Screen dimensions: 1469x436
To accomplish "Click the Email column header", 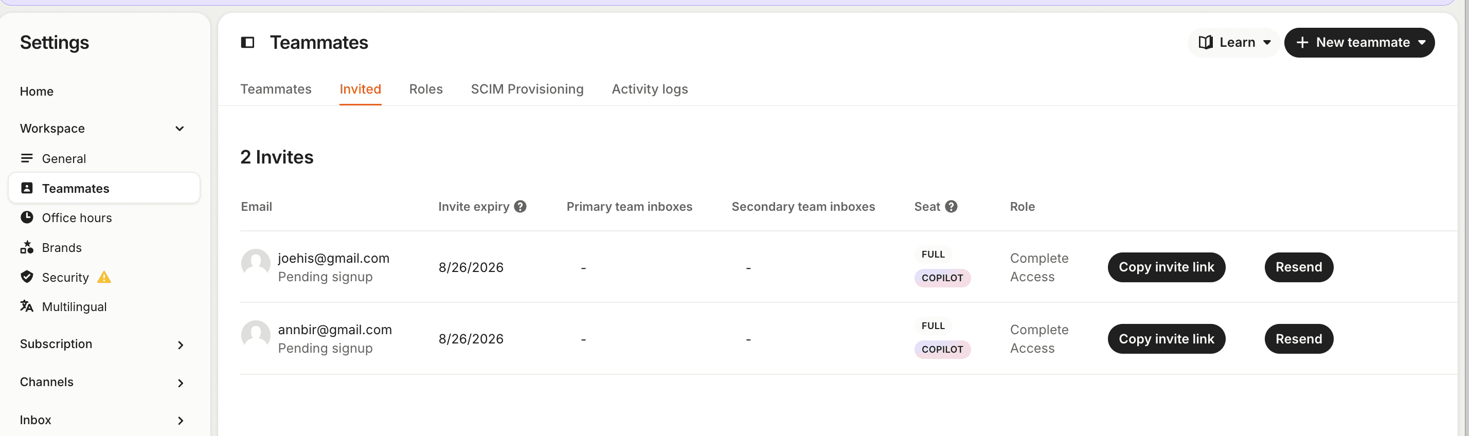I will point(256,206).
